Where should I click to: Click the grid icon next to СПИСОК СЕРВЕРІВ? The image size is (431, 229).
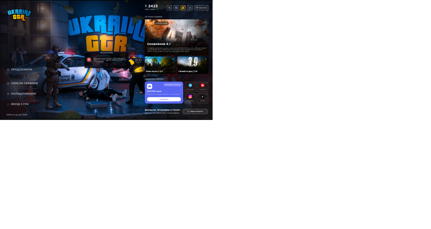8,83
